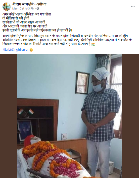Click the first line of the post text

[27, 14]
